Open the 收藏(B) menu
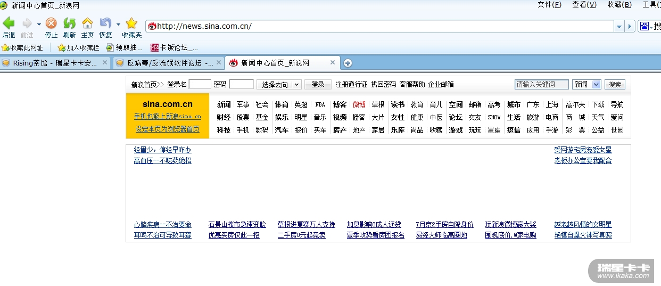This screenshot has height=286, width=661. [x=619, y=5]
